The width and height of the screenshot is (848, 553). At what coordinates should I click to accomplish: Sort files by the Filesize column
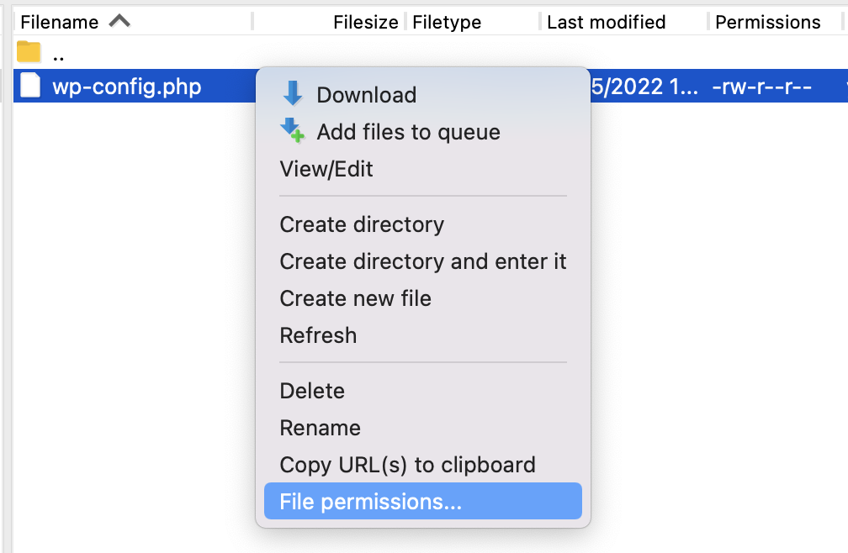tap(364, 21)
